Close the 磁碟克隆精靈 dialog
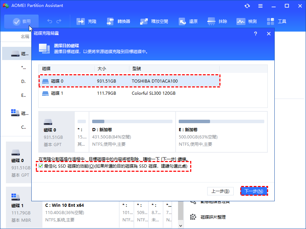 click(269, 34)
